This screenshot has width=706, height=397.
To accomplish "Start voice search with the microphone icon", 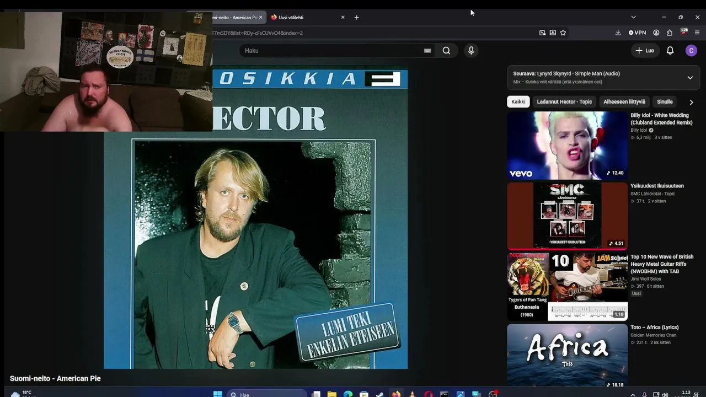I will [471, 51].
